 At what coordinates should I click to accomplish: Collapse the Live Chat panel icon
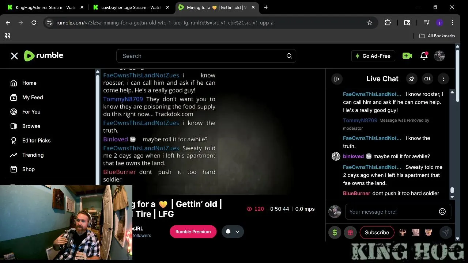pyautogui.click(x=337, y=79)
